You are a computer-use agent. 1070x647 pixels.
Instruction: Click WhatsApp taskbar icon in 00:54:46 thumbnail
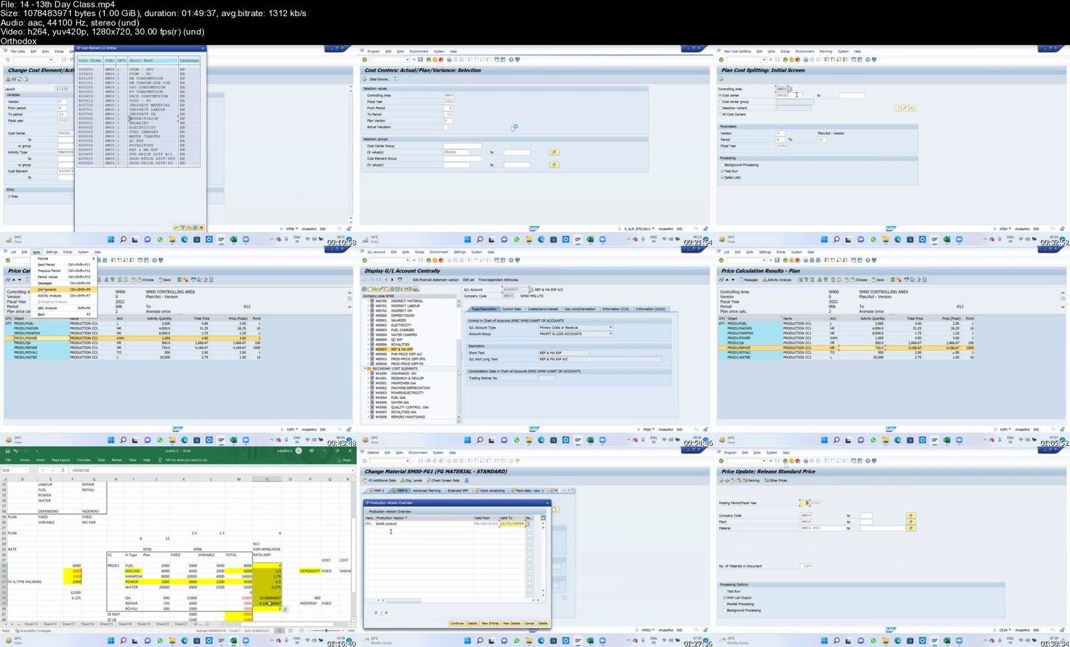517,440
